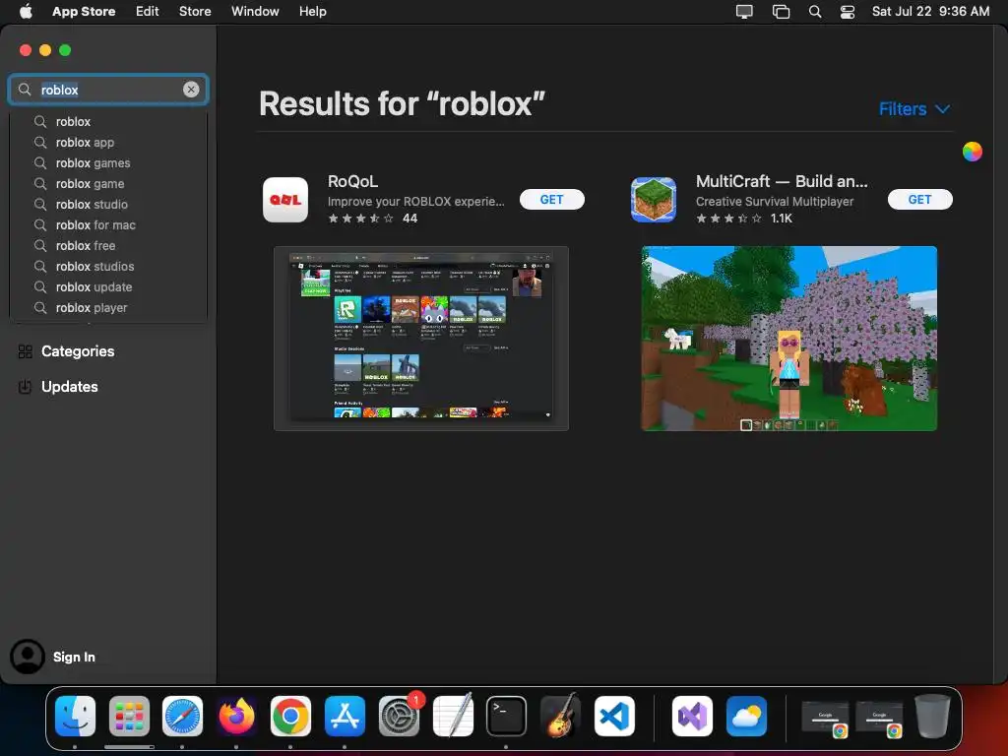Open TextEdit from the Dock
The height and width of the screenshot is (756, 1008).
click(x=453, y=716)
